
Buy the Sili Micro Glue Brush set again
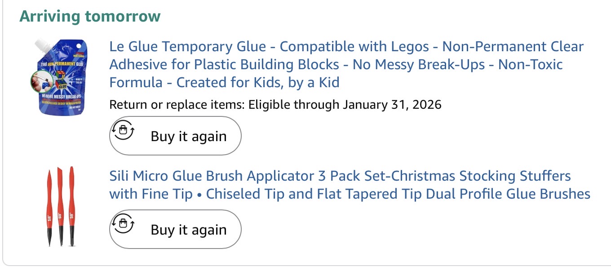pos(175,229)
